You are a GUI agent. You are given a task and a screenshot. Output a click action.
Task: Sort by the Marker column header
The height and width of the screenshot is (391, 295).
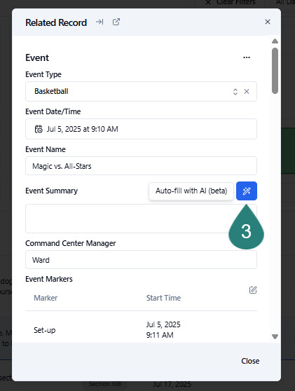pyautogui.click(x=46, y=298)
